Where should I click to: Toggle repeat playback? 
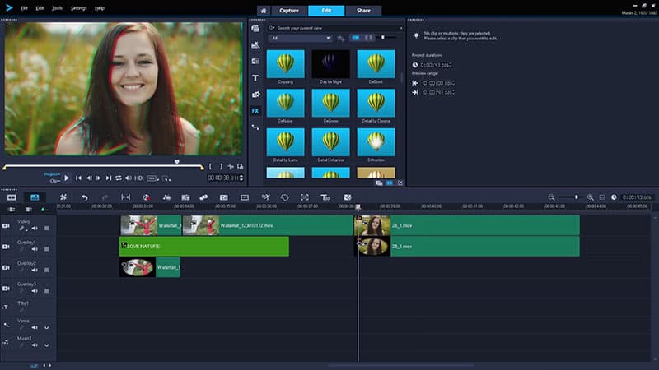119,178
